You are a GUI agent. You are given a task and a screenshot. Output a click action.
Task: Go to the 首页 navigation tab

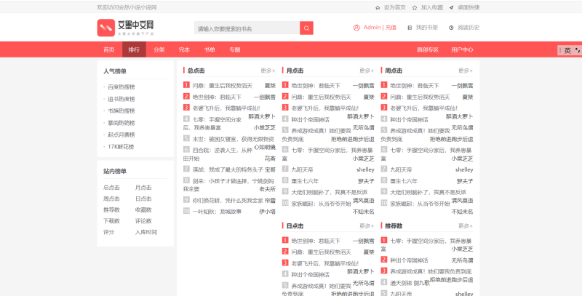pos(108,49)
